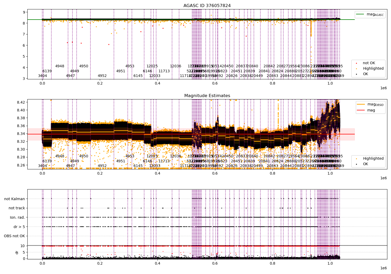Image resolution: width=391 pixels, height=274 pixels.
Task: Click obsid label 4948 in the top plot
Action: click(x=59, y=66)
